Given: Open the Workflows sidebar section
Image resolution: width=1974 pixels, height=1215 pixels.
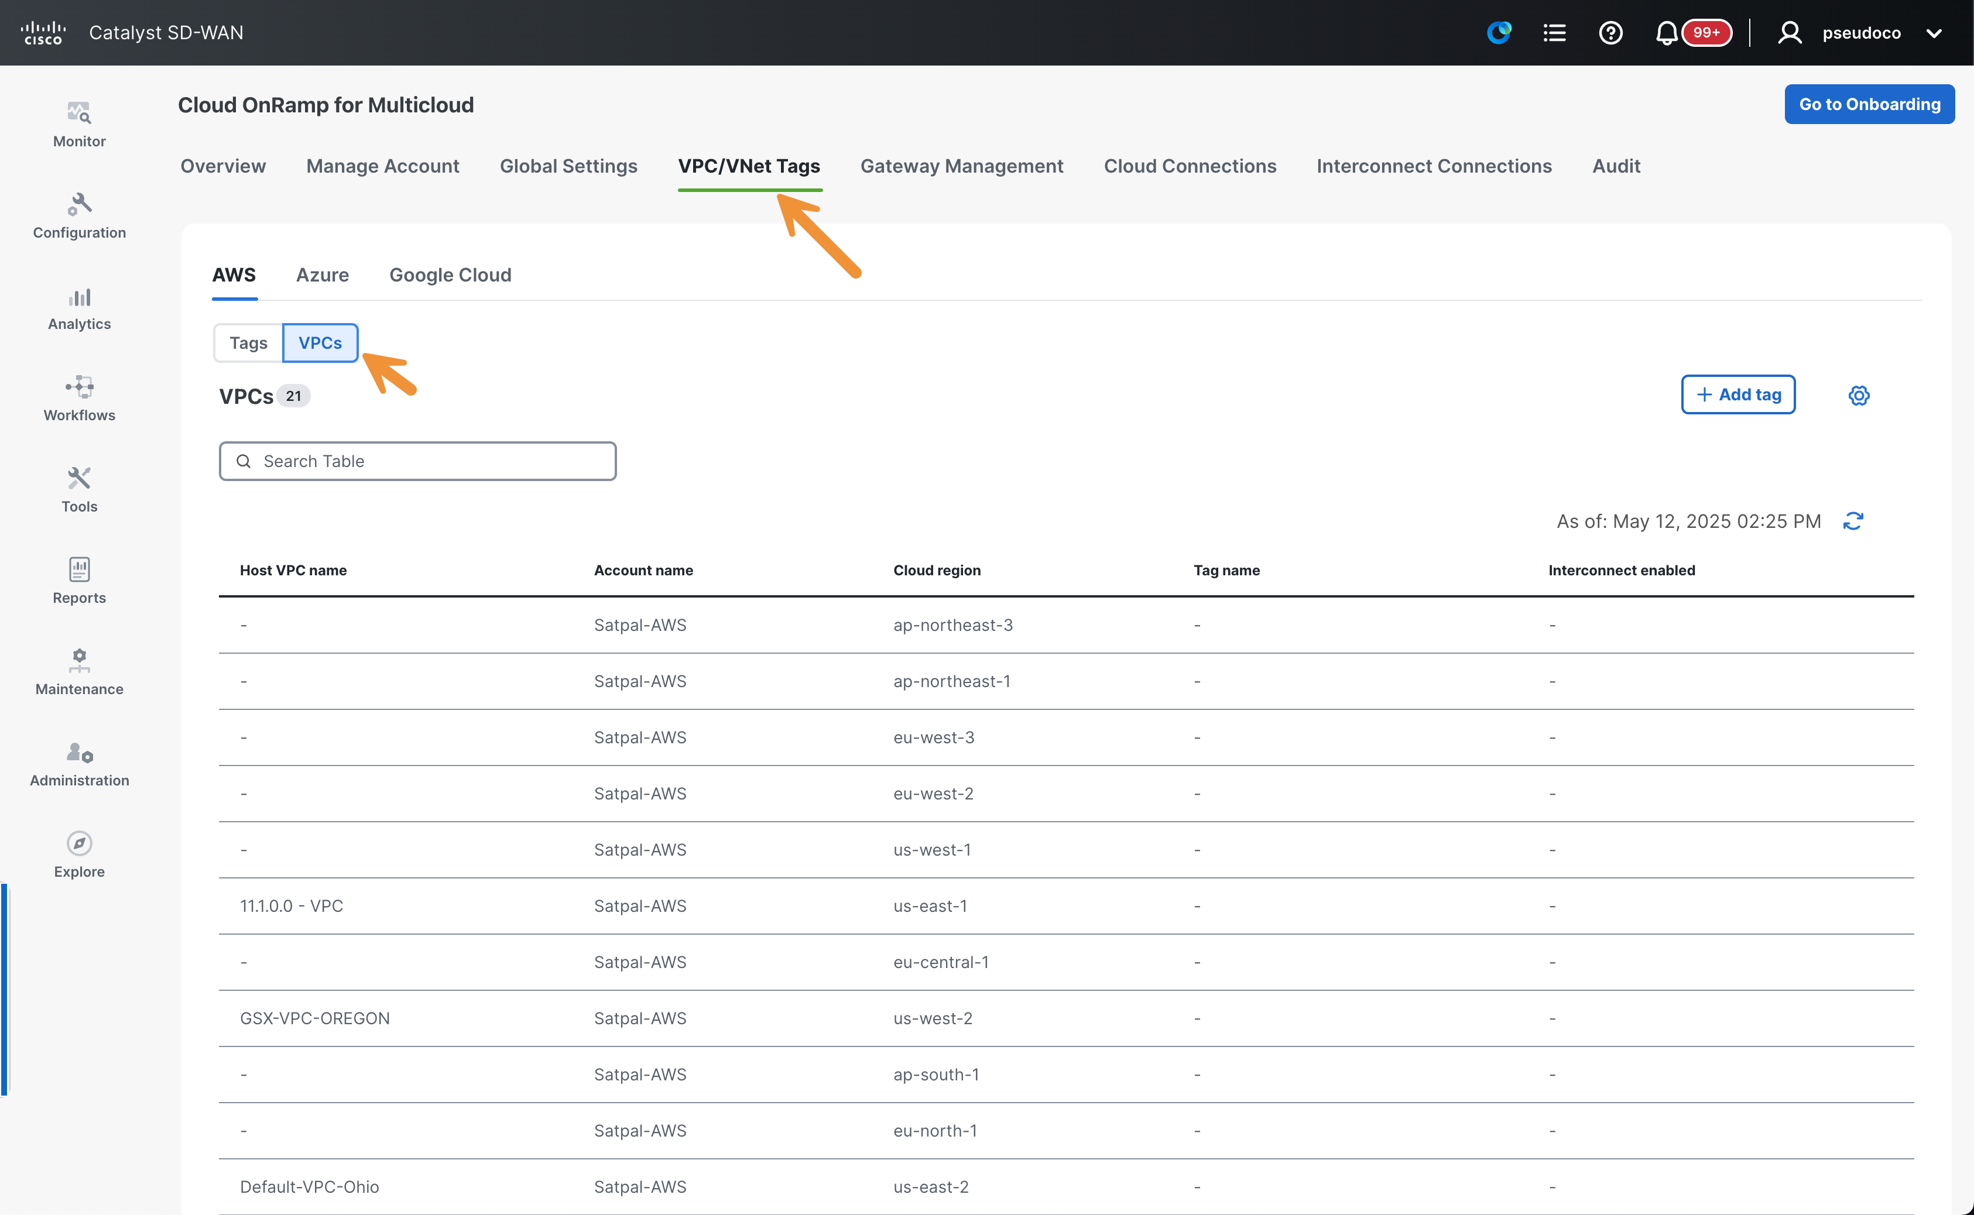Looking at the screenshot, I should point(79,399).
